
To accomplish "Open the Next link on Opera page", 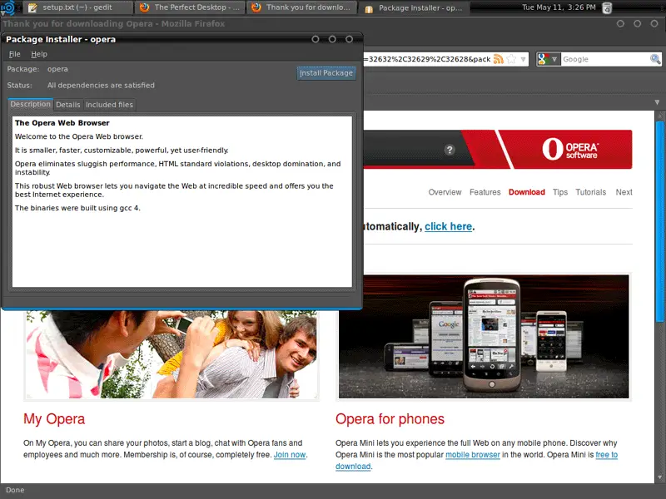I will tap(624, 192).
